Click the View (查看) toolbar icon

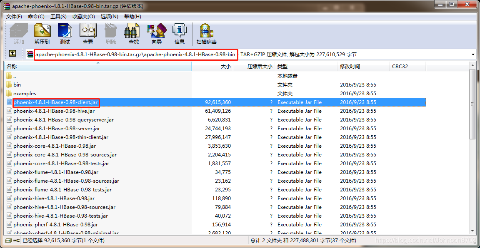88,30
